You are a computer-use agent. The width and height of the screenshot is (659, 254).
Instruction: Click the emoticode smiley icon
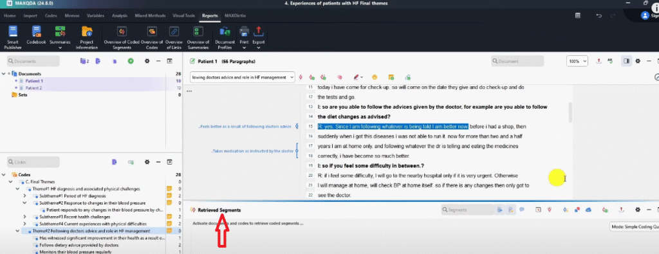(x=375, y=77)
